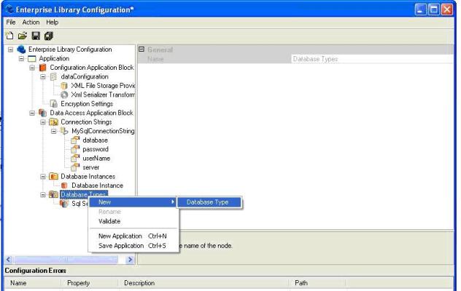Minimize the Enterprise Library Configuration window
Screen dimensions: 461x291
point(420,9)
